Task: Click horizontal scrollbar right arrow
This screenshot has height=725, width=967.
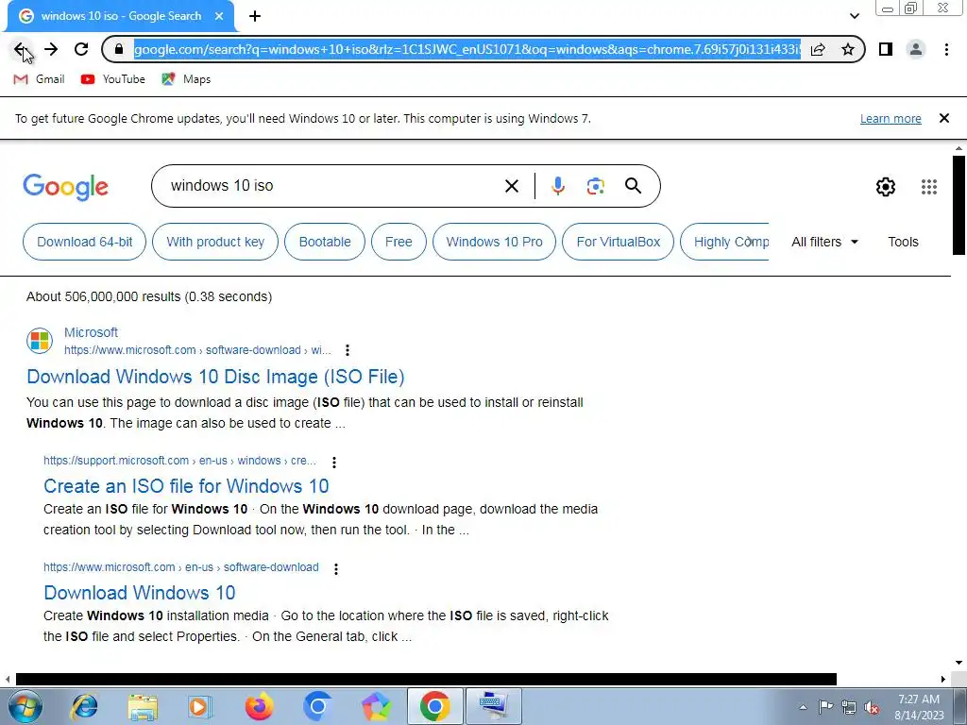Action: [943, 679]
